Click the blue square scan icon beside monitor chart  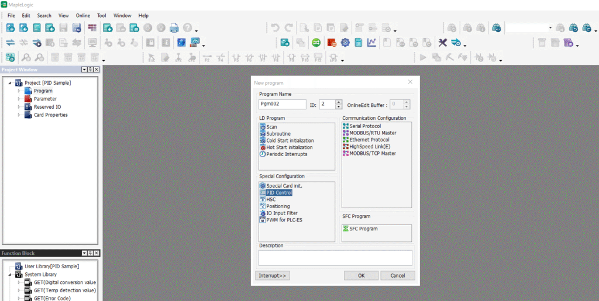[x=181, y=42]
